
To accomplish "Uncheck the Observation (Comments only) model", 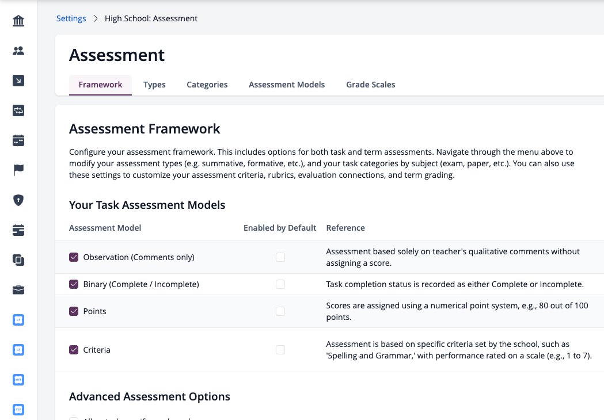I will (74, 257).
